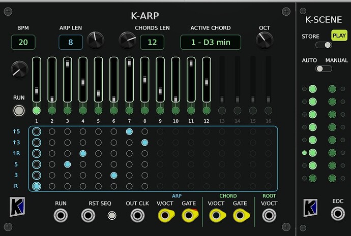Viewport: 351px width, 236px height.
Task: Click lit 5 row cell in column 3
Action: click(x=67, y=164)
